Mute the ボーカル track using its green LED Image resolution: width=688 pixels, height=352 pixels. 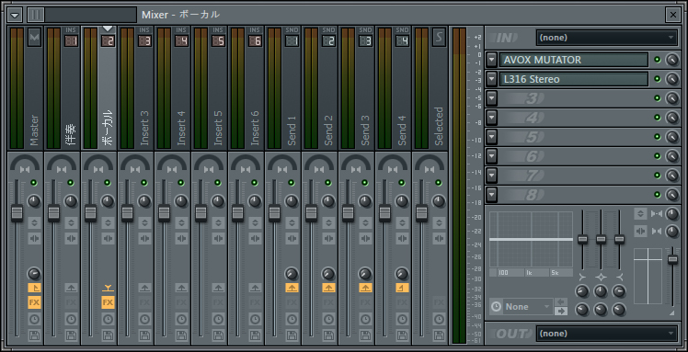pos(108,183)
